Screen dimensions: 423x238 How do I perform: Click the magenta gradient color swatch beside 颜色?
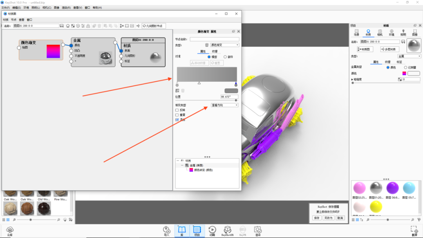[404, 73]
